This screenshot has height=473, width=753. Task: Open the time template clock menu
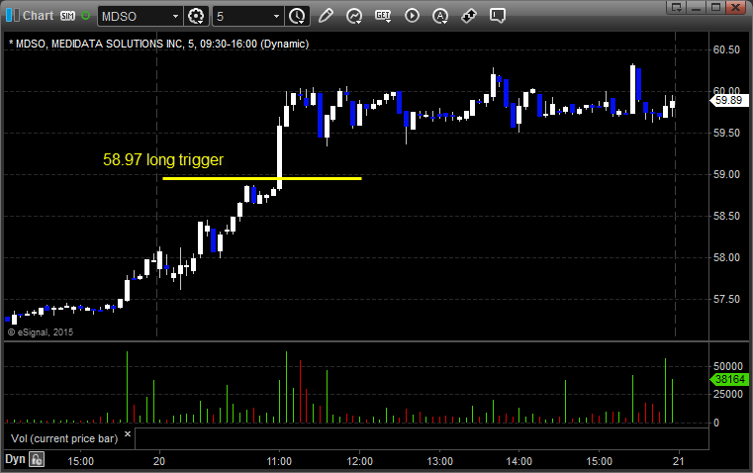297,16
